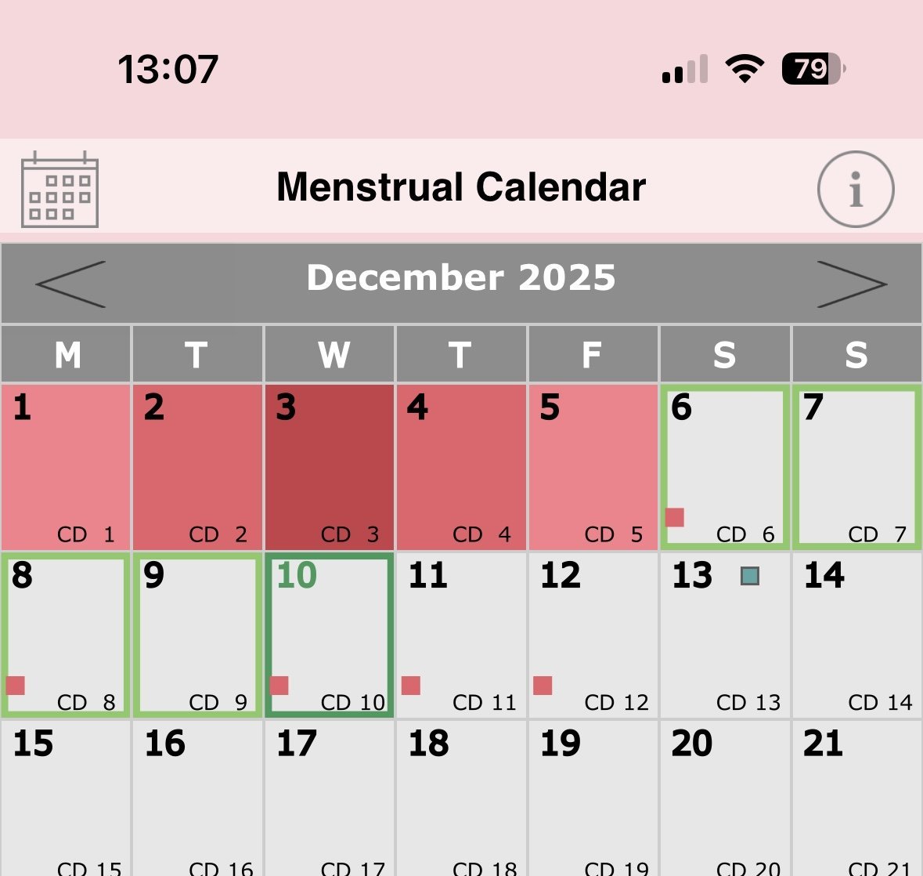Open December 7 day cell
This screenshot has width=923, height=876.
click(857, 467)
